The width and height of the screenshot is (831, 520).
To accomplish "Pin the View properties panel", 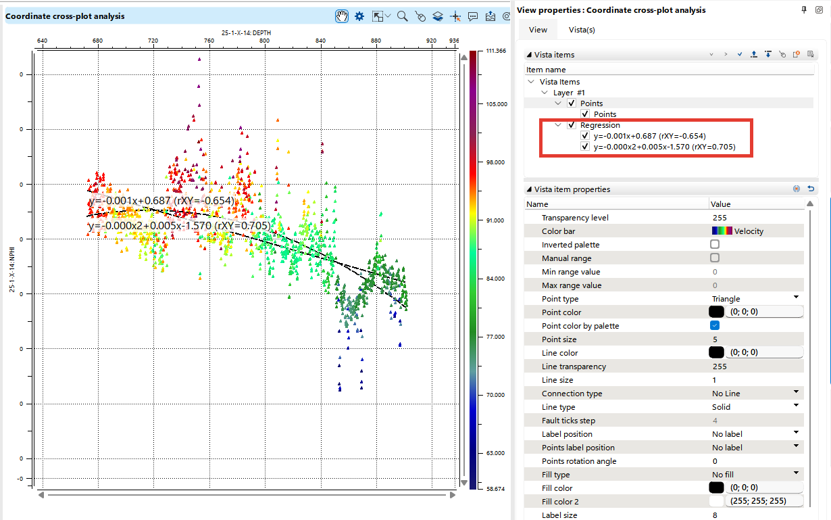I will [x=804, y=10].
